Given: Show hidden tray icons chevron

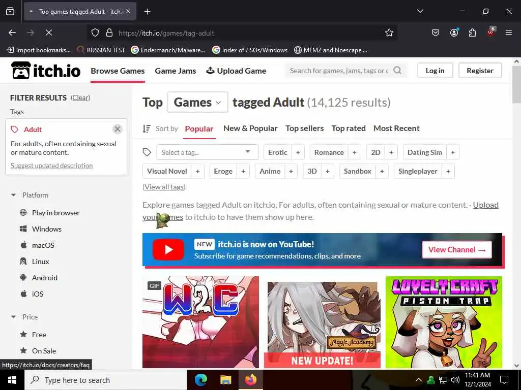Looking at the screenshot, I should coord(419,380).
